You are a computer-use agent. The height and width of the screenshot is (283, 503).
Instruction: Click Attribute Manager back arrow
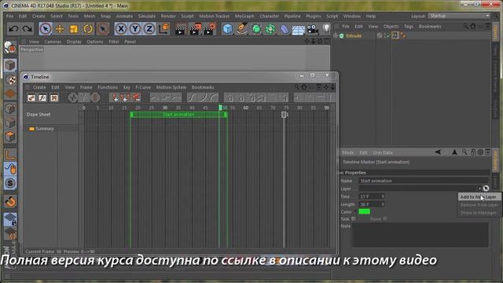[438, 152]
